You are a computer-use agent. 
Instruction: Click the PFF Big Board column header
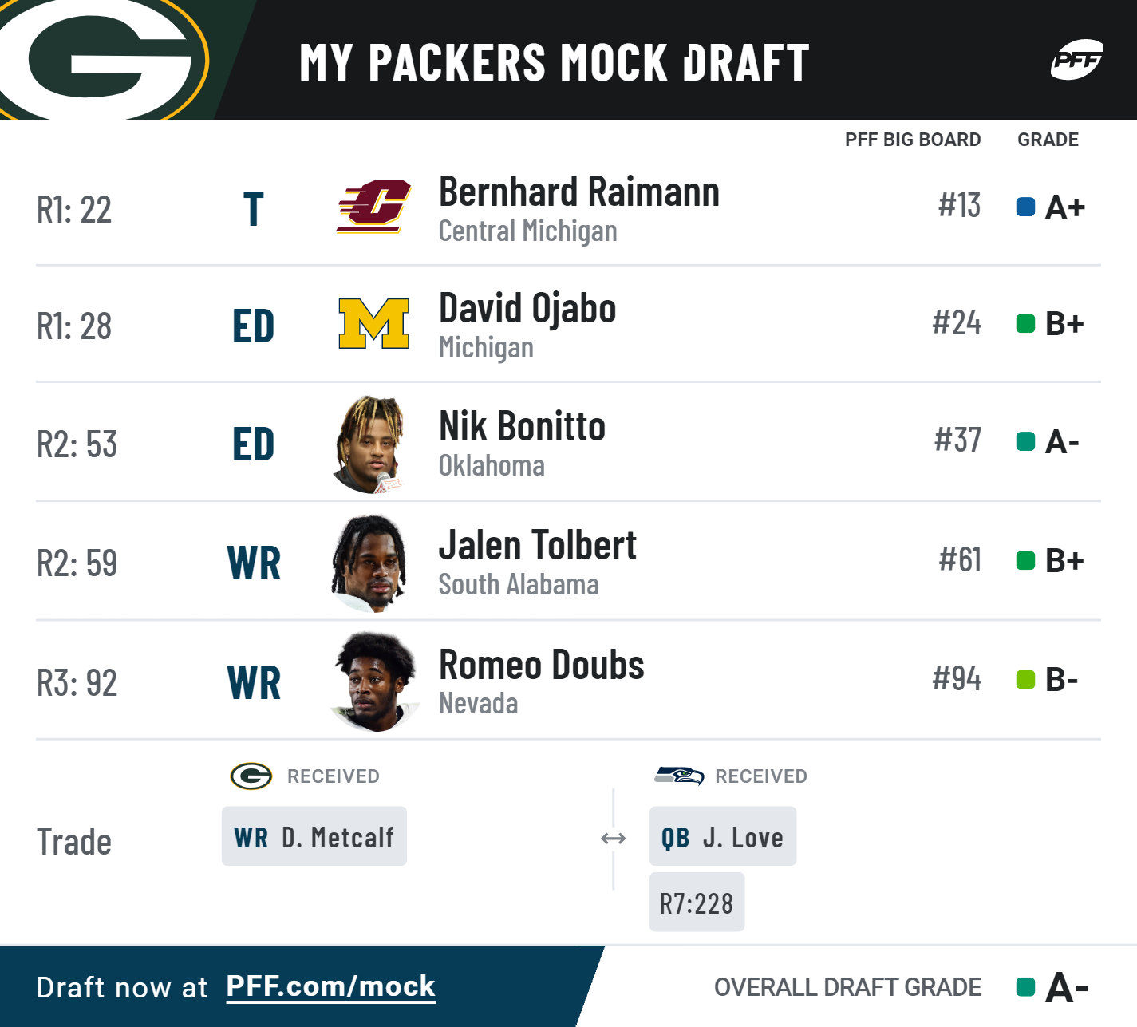[913, 140]
